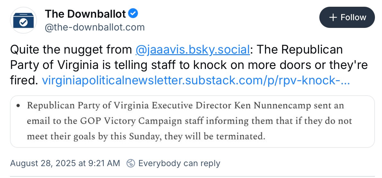Click "Quite the nugget from" post text
The width and height of the screenshot is (382, 178).
(x=71, y=50)
